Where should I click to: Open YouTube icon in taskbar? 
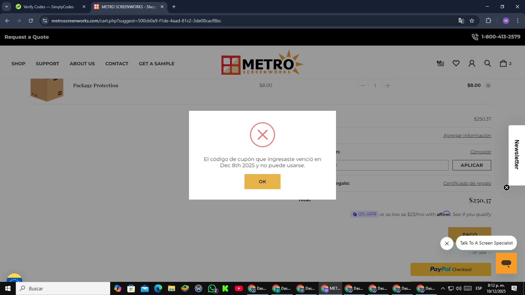coord(239,288)
